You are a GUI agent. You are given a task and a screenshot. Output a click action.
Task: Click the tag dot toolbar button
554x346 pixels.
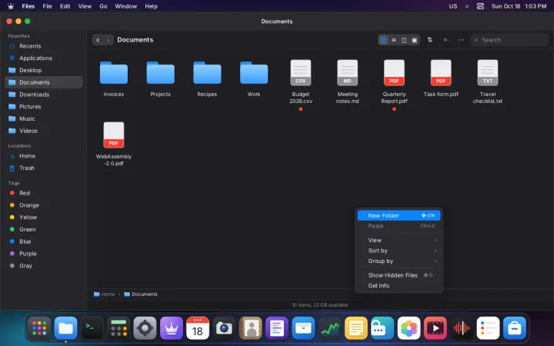click(446, 40)
